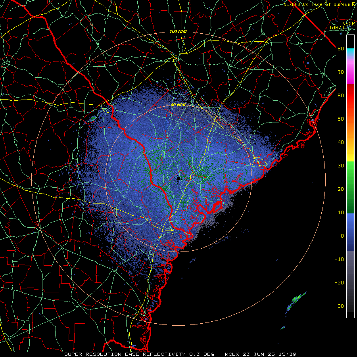Click the Super-Resolution Base Reflectivity caption
Viewport: 357px width, 357px height.
click(x=180, y=354)
